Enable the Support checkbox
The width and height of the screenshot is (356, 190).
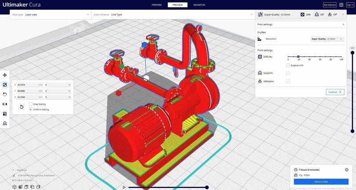[x=288, y=73]
